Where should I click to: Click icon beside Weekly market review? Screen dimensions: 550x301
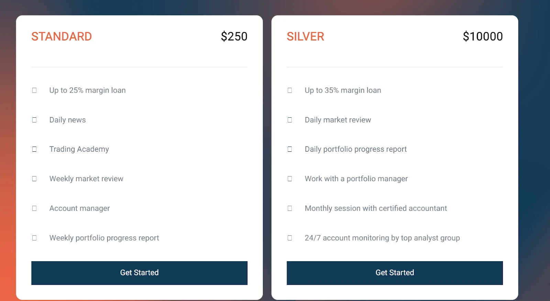click(x=34, y=178)
